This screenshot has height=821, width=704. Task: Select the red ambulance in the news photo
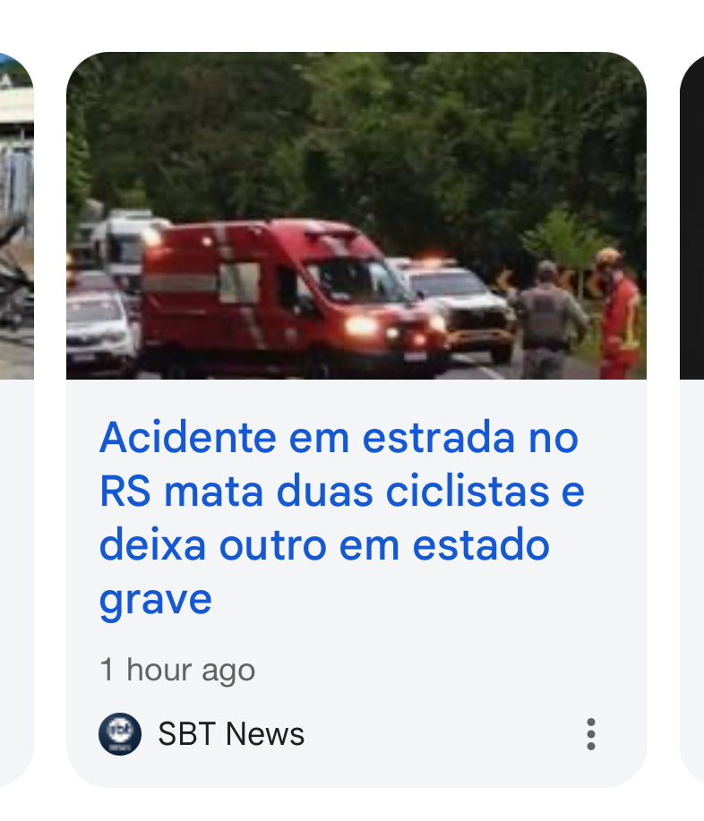(296, 295)
